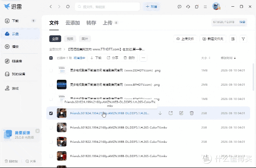The height and width of the screenshot is (168, 256).
Task: Click 取消选中 to deselect
Action: click(79, 58)
